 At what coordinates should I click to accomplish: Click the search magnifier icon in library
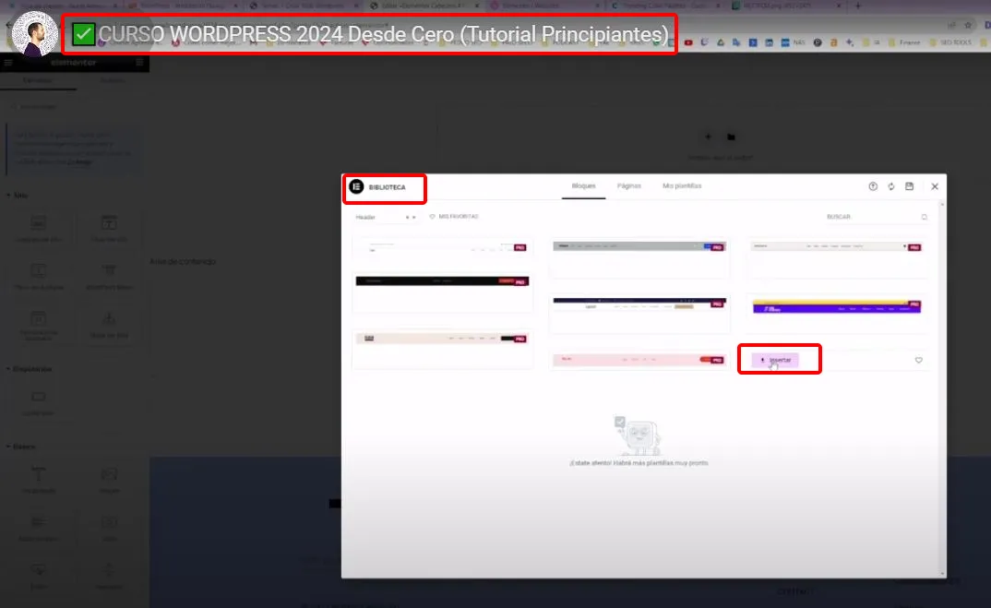[x=924, y=217]
